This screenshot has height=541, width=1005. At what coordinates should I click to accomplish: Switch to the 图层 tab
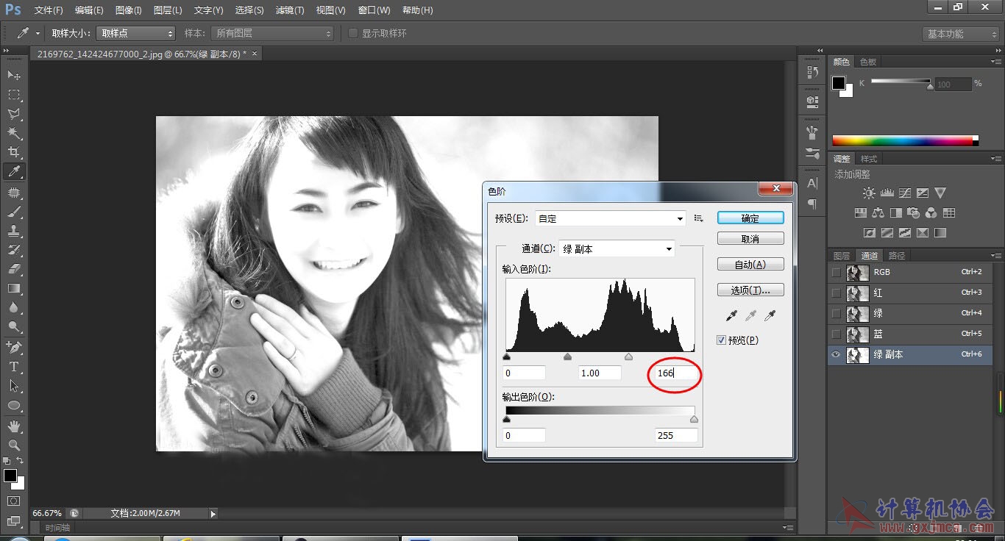(842, 256)
